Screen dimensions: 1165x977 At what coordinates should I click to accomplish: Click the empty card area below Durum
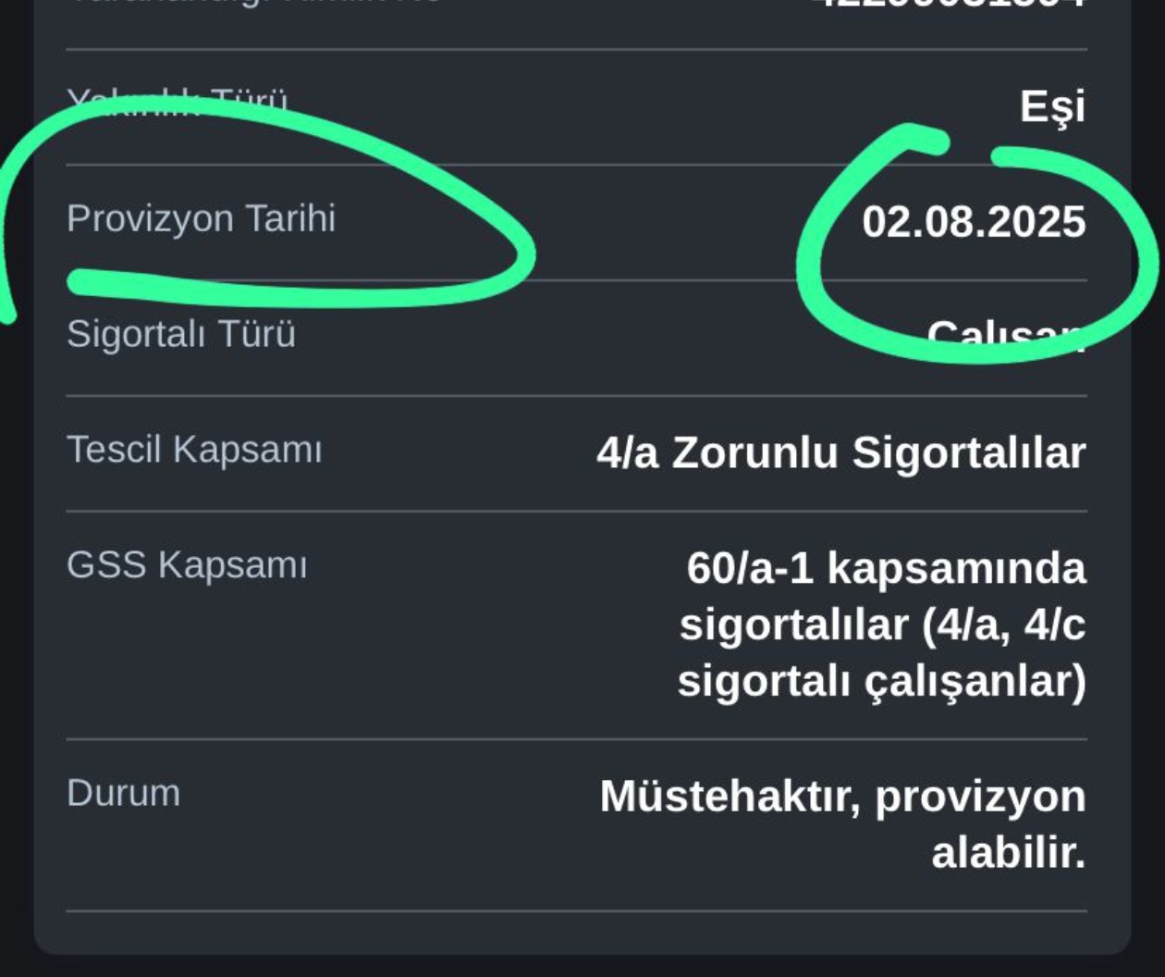582,933
